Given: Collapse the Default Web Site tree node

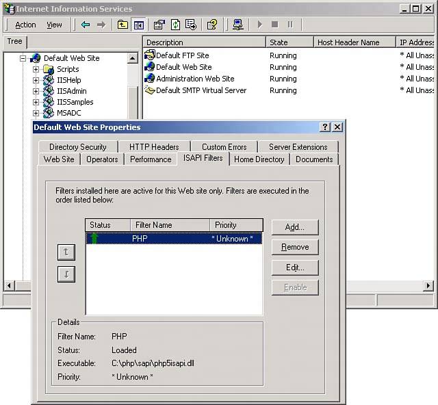Looking at the screenshot, I should [23, 58].
